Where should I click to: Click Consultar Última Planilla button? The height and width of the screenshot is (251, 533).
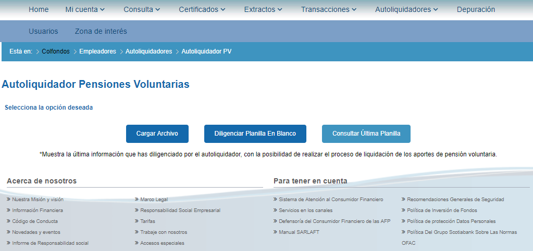pyautogui.click(x=366, y=134)
